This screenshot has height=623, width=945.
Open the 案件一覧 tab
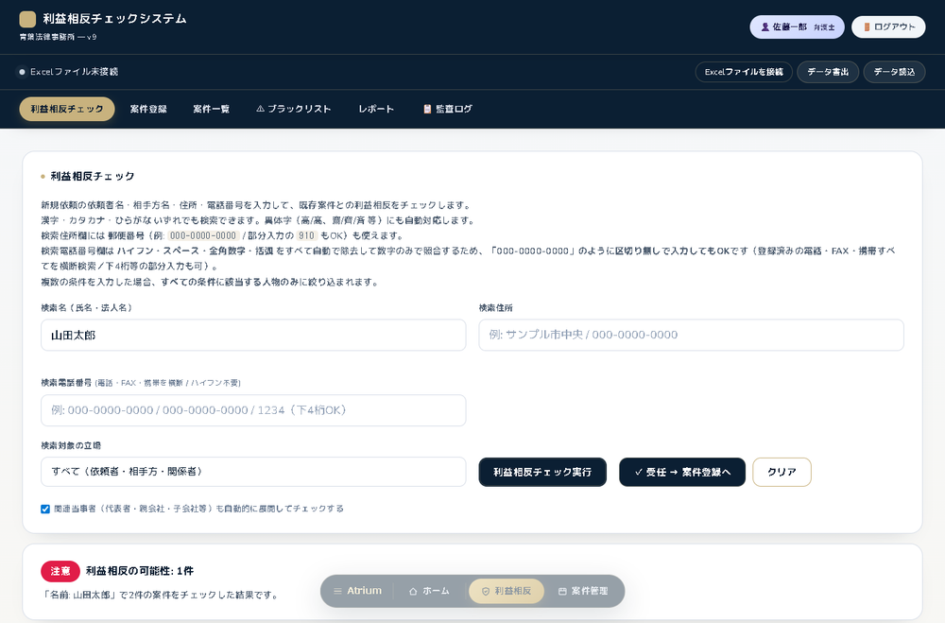click(x=211, y=109)
